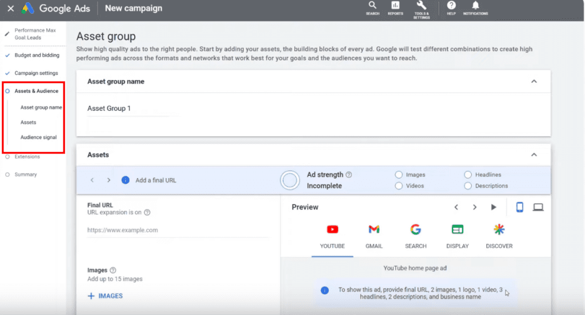Select the Headlines ad strength indicator

468,175
